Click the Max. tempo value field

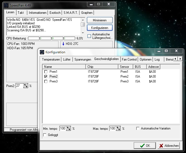coord(113,128)
